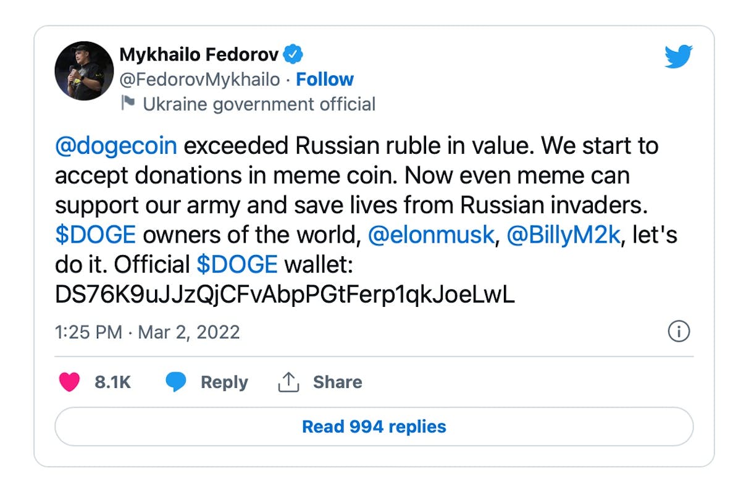Click the Reply speech bubble icon

[x=176, y=382]
